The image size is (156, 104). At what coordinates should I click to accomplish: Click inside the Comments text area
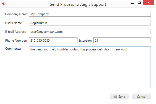click(x=90, y=67)
